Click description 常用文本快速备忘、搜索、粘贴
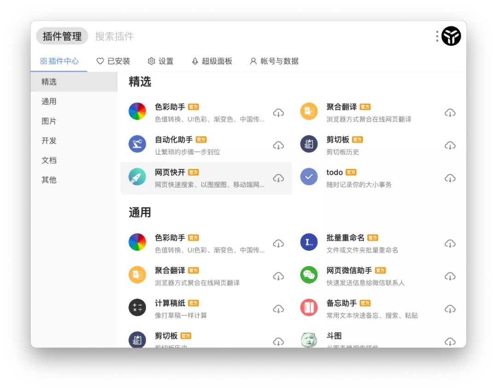 click(x=372, y=315)
